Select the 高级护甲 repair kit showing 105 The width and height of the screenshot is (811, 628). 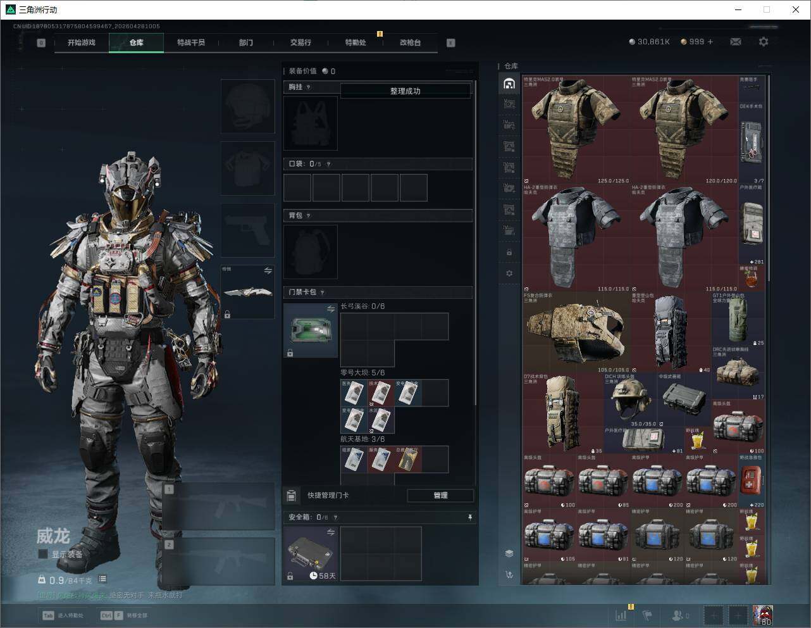pos(550,535)
